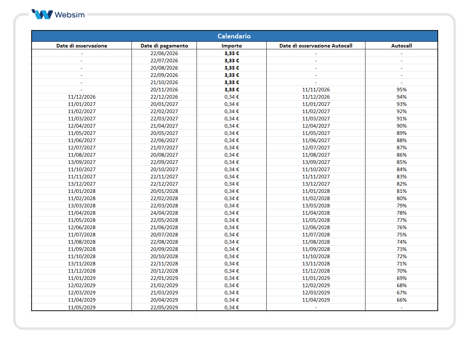Screen dimensions: 469x343
Task: Select payment date 22/05/2029
Action: [x=164, y=307]
